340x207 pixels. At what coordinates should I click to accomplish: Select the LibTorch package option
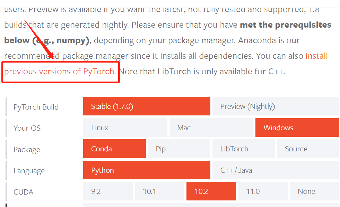pos(243,149)
